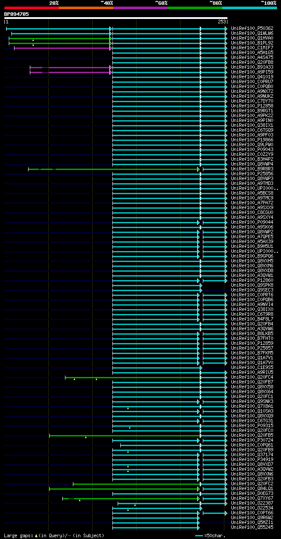Open hit UniRef100_B1PL92
The width and height of the screenshot is (281, 539).
click(x=252, y=43)
